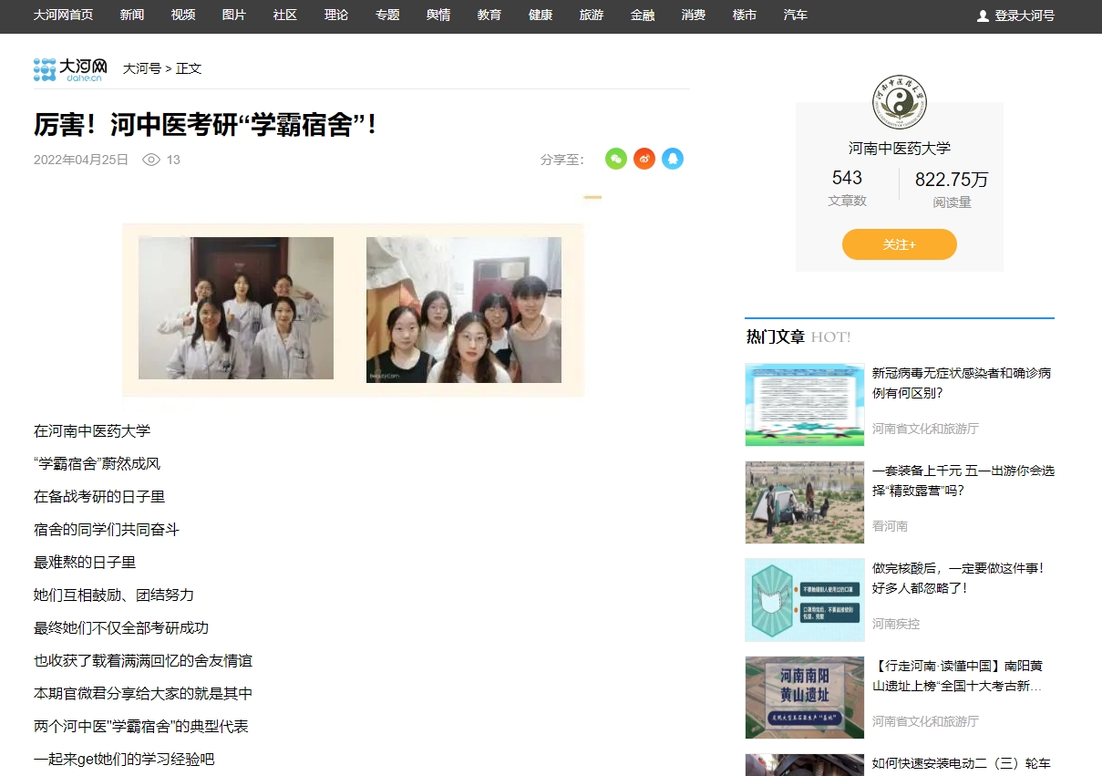1102x776 pixels.
Task: Open the 做完核酸后 article link
Action: [958, 577]
